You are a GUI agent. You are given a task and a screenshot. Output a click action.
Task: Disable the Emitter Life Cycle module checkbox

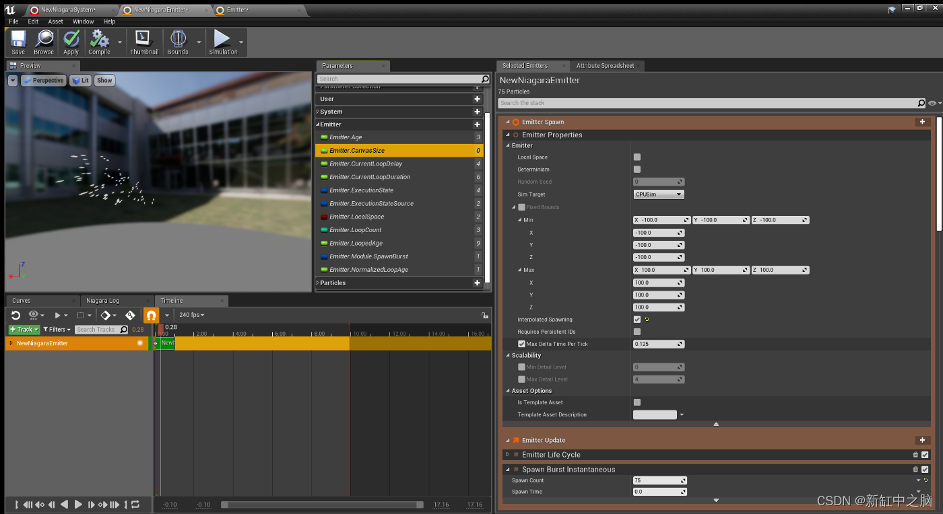(925, 455)
